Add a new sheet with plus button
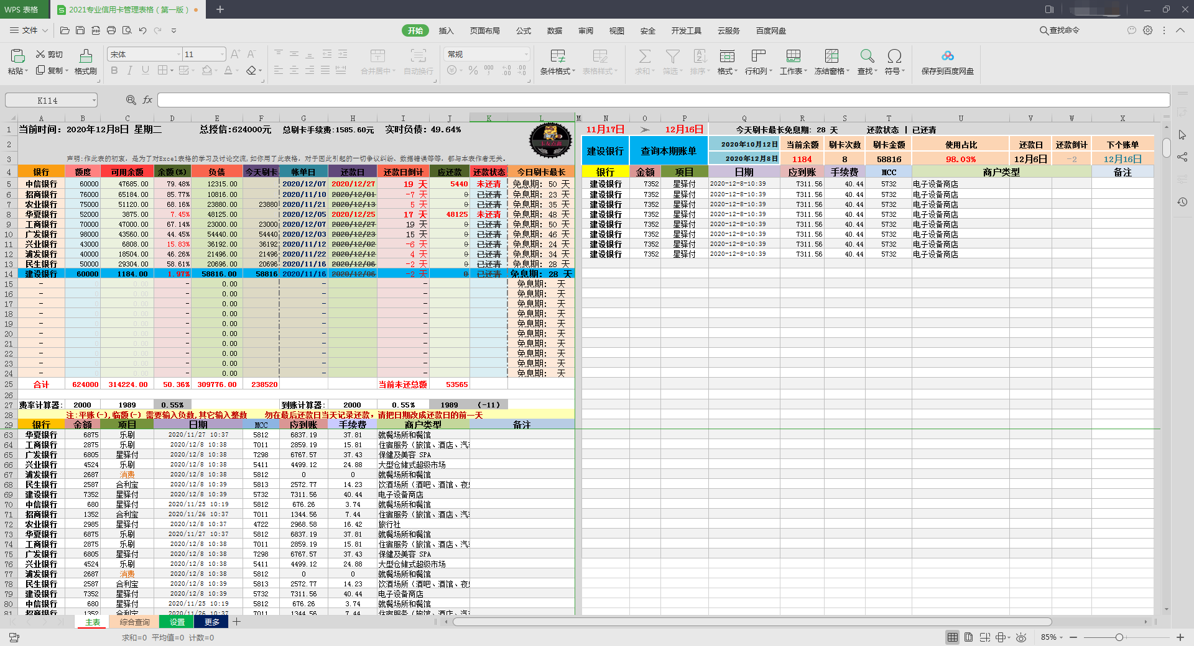 click(237, 622)
